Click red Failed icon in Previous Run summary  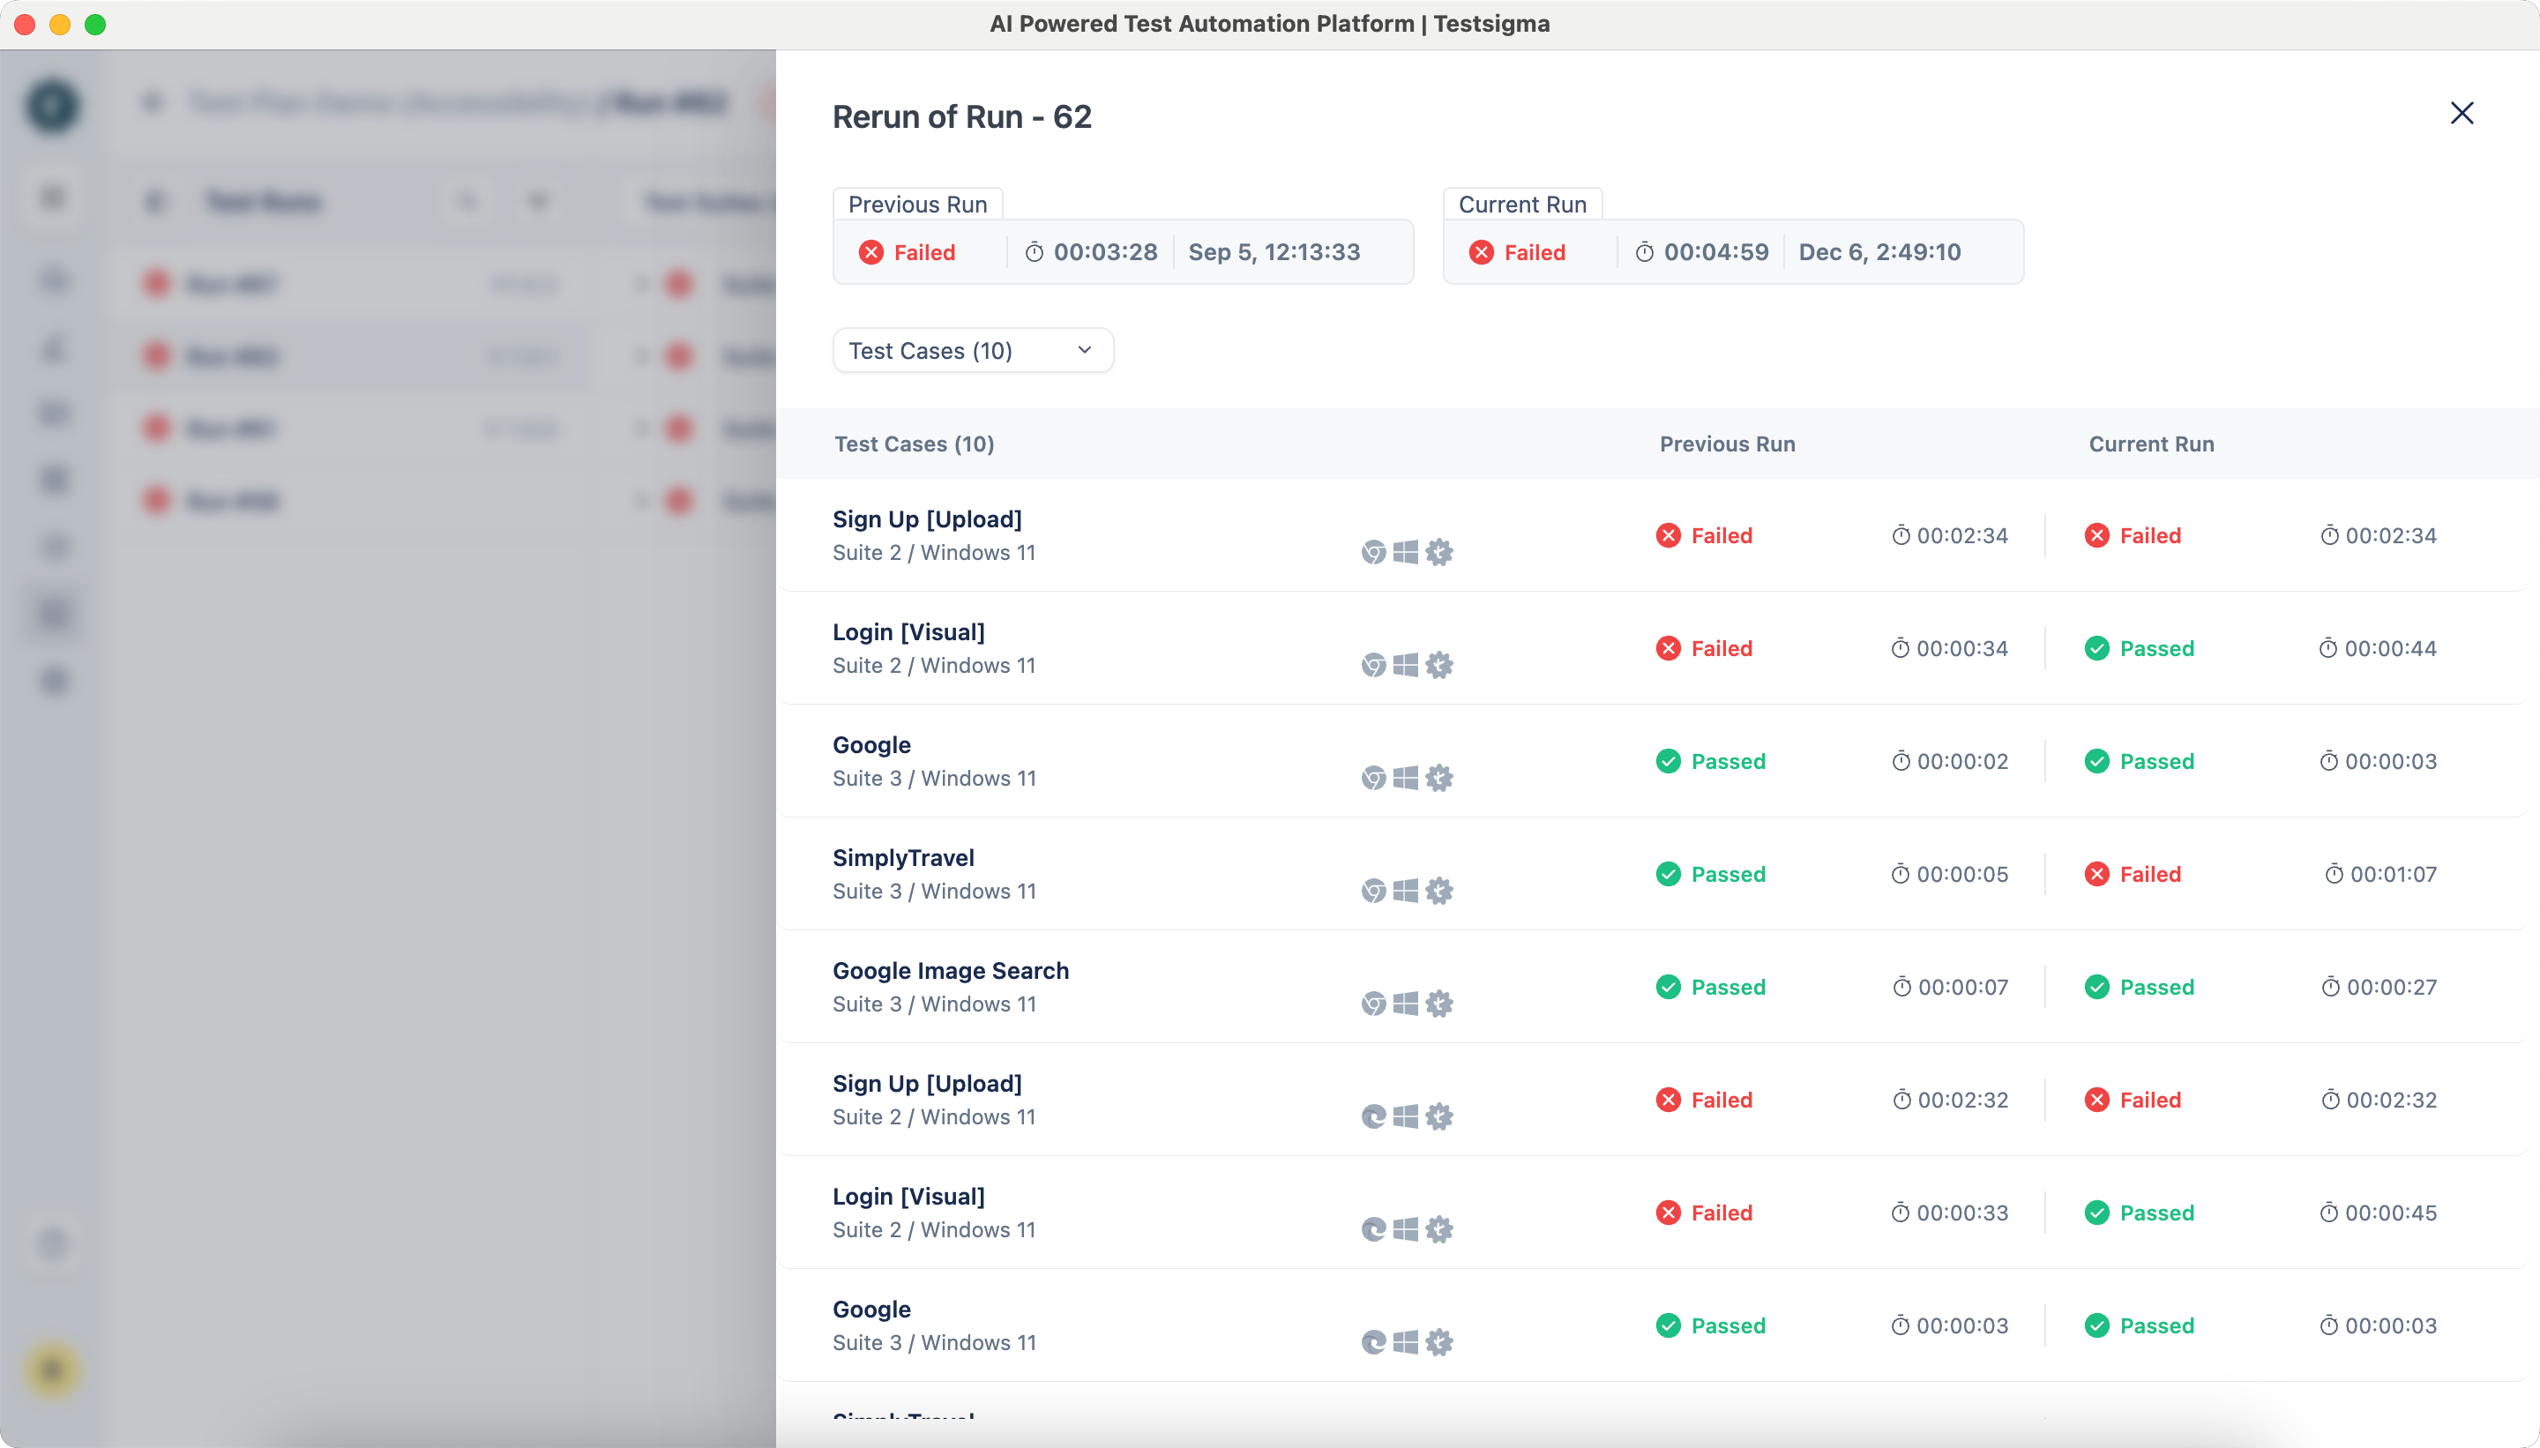click(x=871, y=252)
